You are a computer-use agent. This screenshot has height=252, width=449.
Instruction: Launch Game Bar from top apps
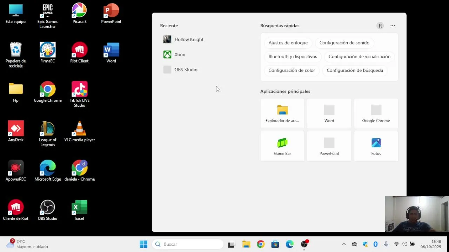coord(282,146)
